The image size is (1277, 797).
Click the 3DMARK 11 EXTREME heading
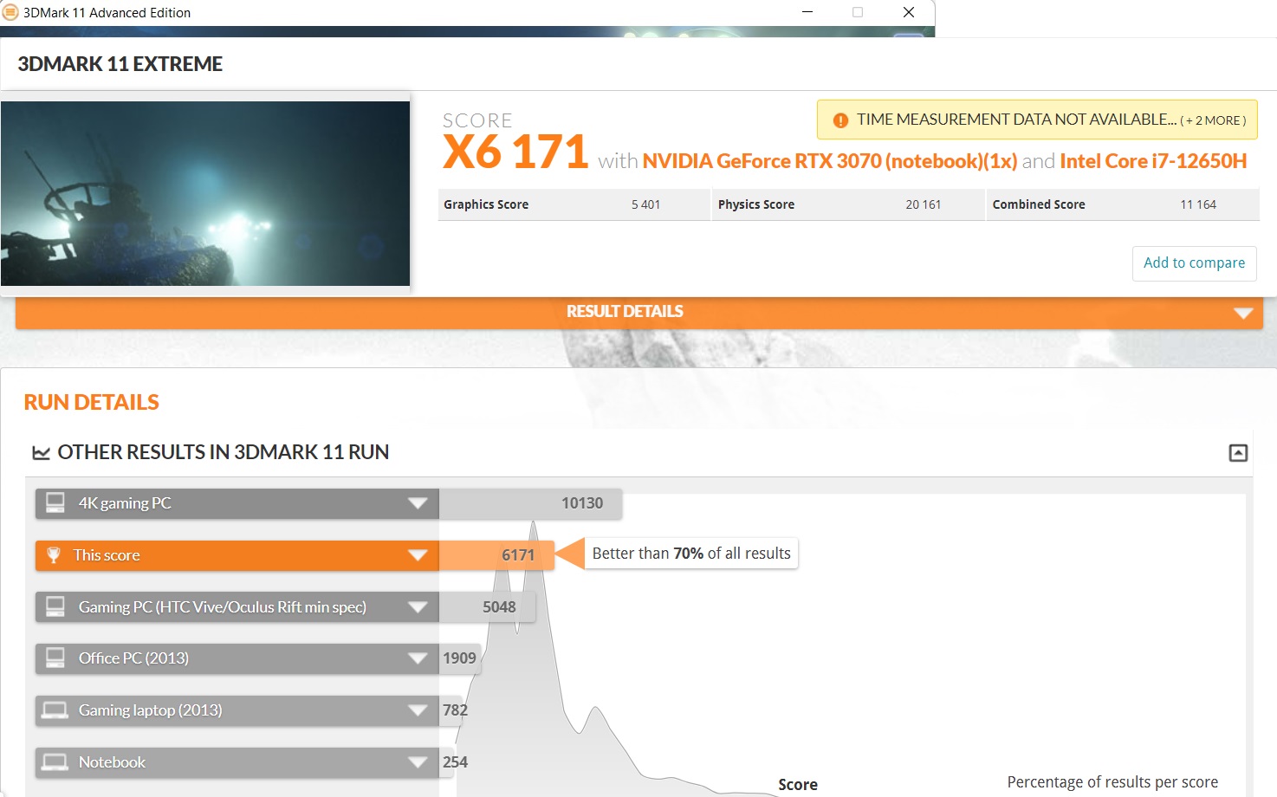tap(120, 64)
